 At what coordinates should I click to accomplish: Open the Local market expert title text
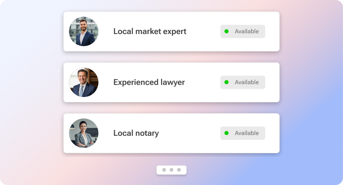pos(150,31)
